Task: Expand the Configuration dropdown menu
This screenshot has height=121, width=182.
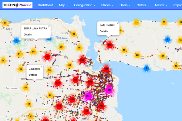Action: [x=85, y=5]
